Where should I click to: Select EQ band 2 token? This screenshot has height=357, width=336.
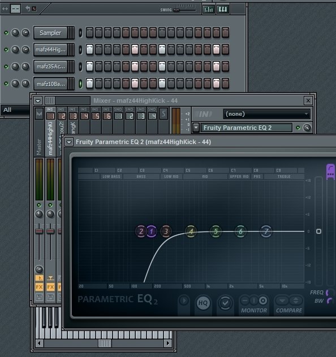(141, 232)
